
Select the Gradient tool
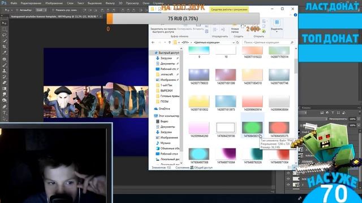(x=4, y=89)
